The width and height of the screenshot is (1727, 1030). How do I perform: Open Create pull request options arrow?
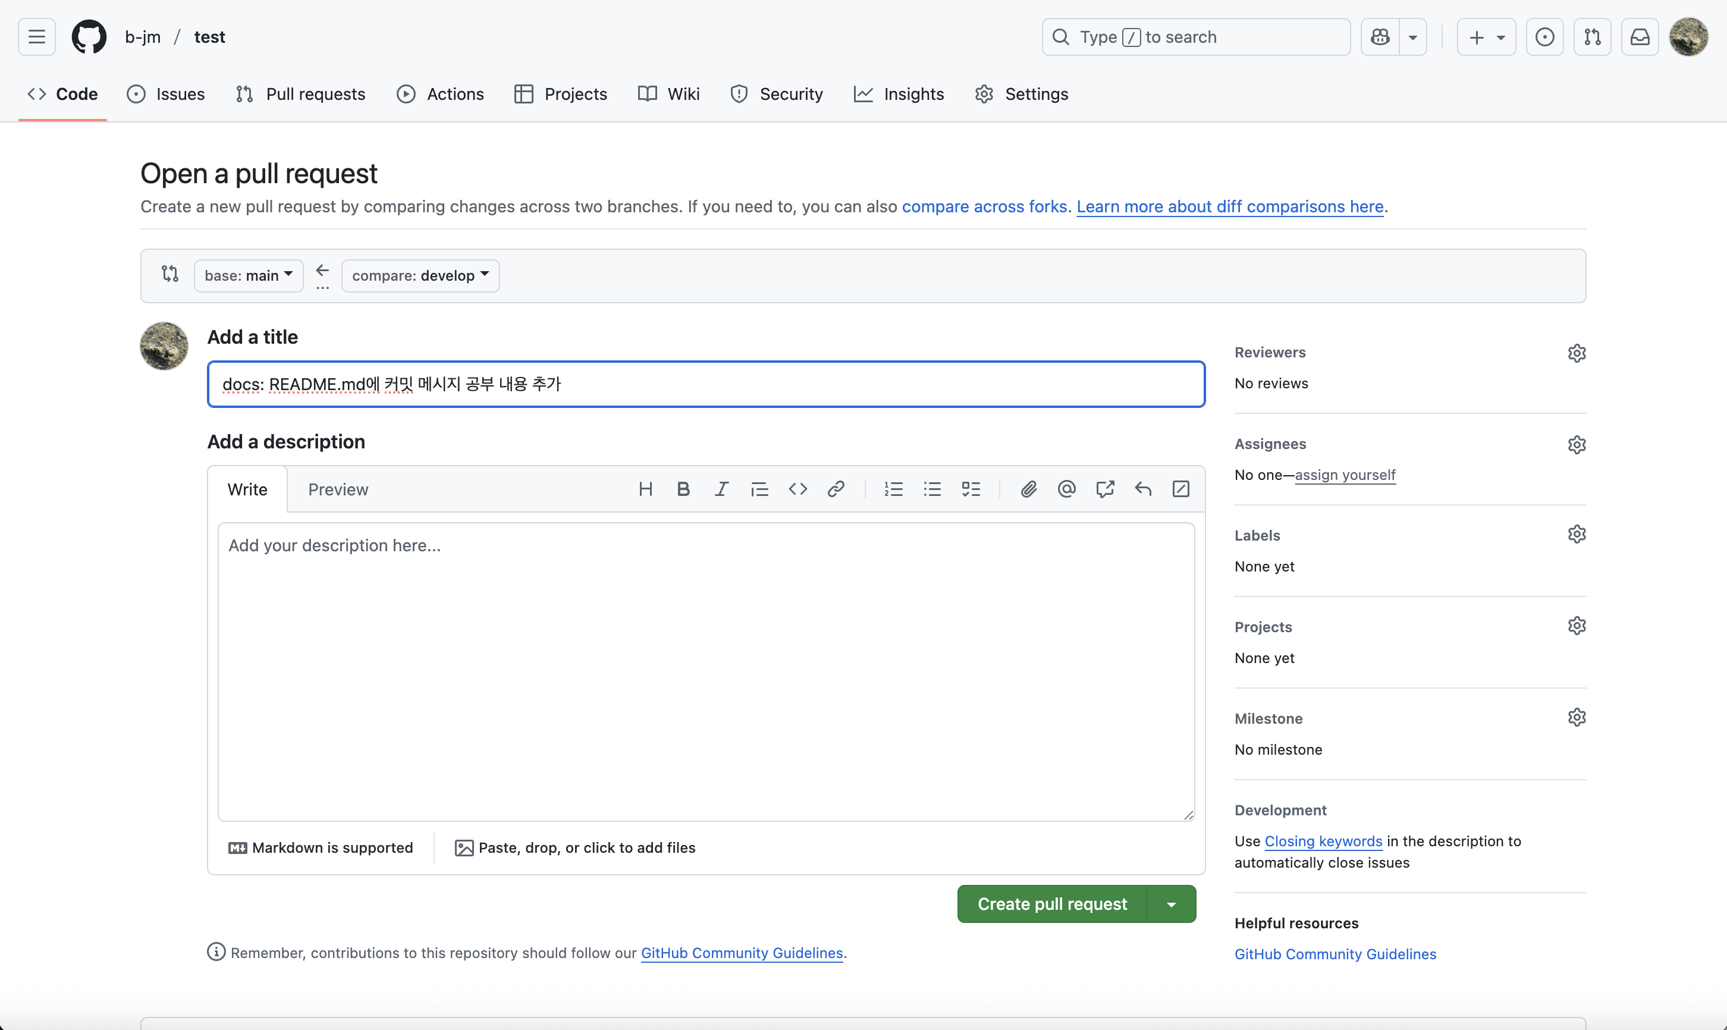[1171, 905]
